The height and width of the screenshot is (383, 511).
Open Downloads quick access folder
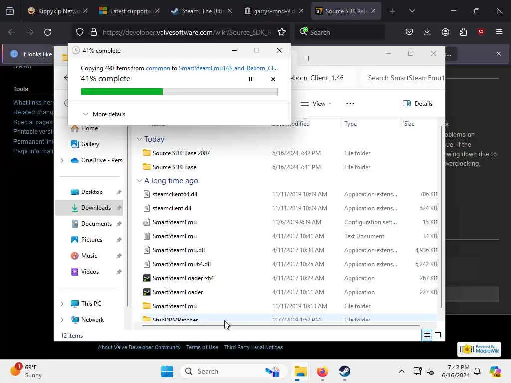(x=96, y=208)
